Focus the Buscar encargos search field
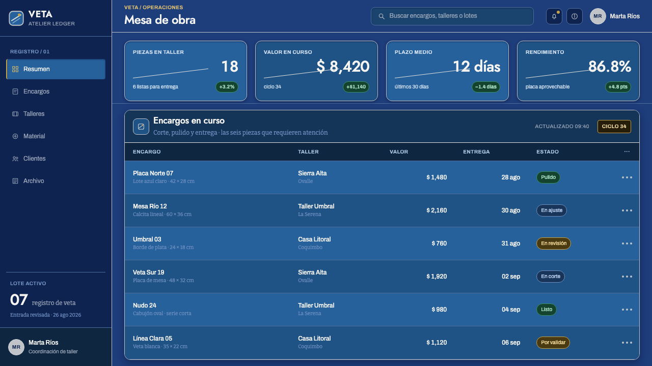 tap(452, 16)
